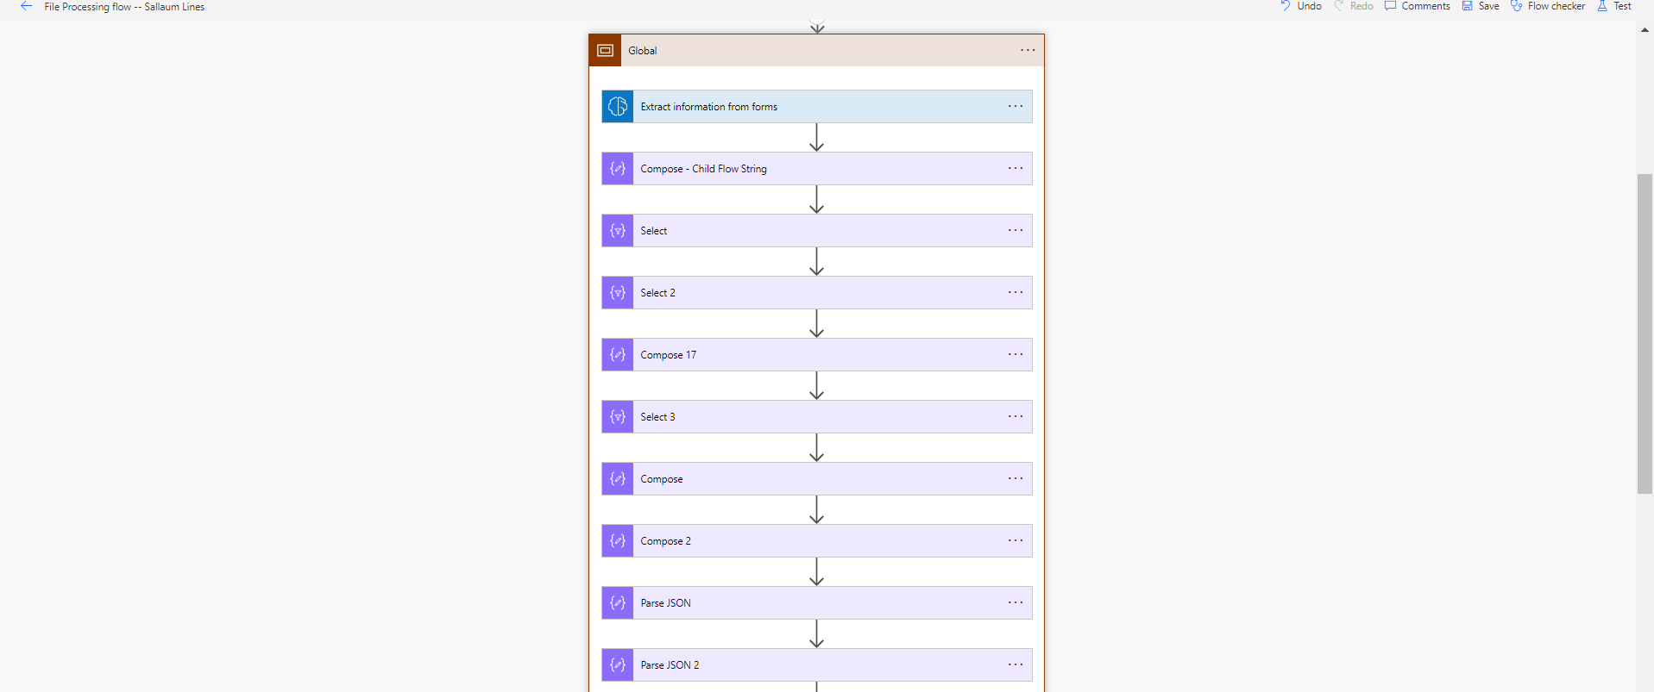
Task: Click the Select 3 action icon
Action: [x=618, y=417]
